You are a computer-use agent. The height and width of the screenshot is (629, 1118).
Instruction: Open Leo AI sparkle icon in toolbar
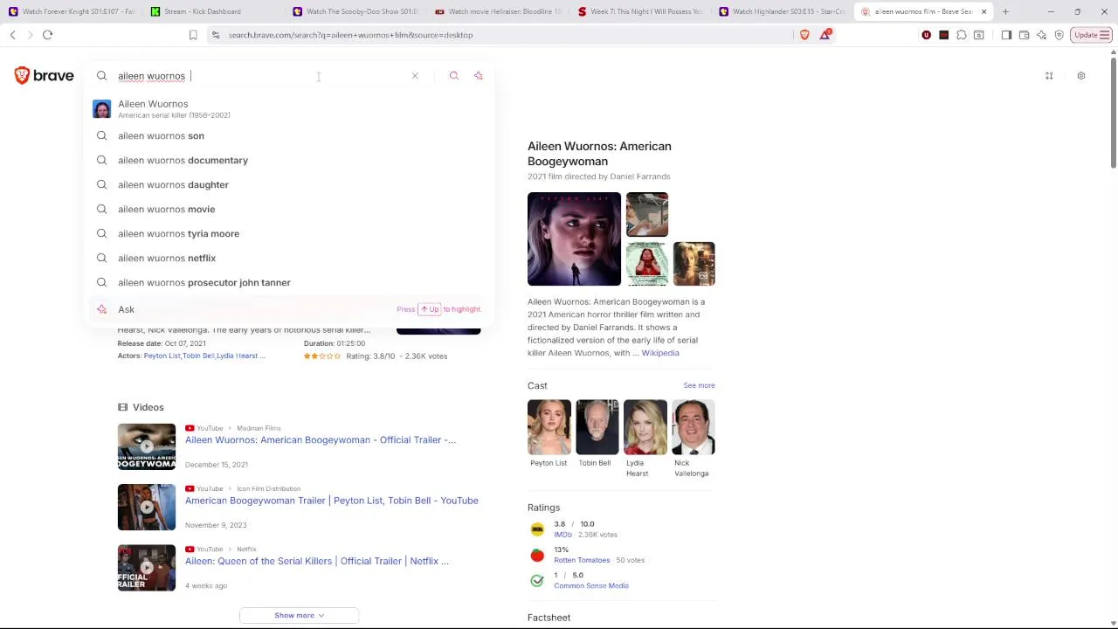tap(1041, 35)
